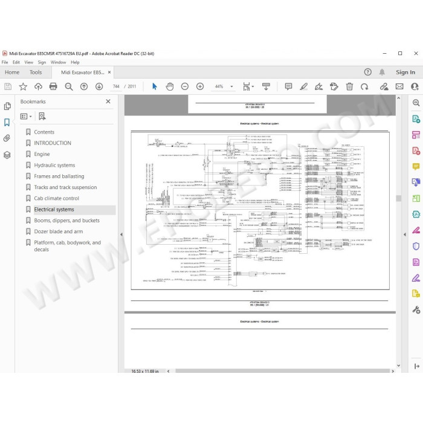Add new bookmark icon
The image size is (423, 423).
pyautogui.click(x=42, y=116)
